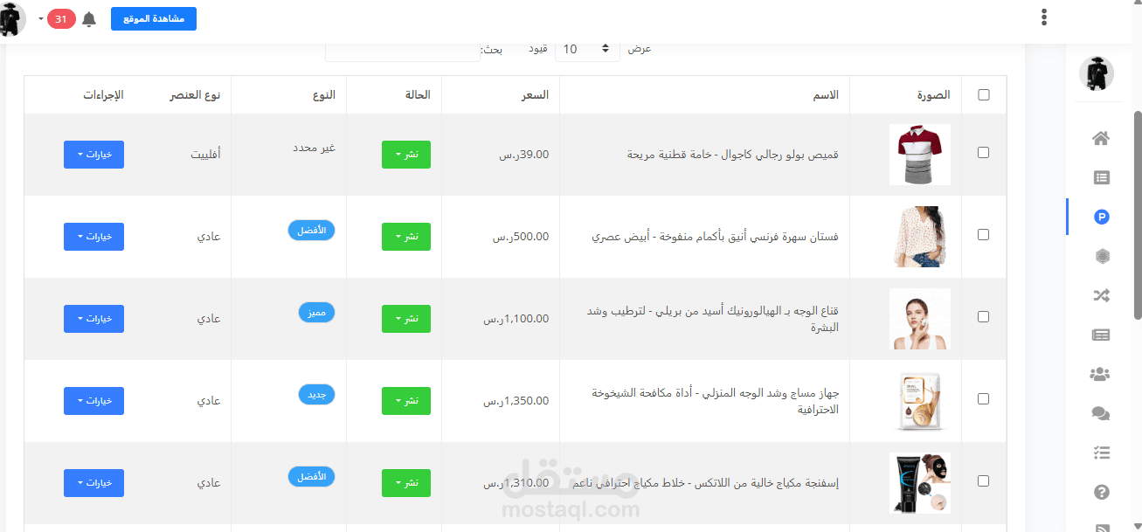Click the مميز badge on face mask row
This screenshot has height=532, width=1142.
pyautogui.click(x=316, y=312)
